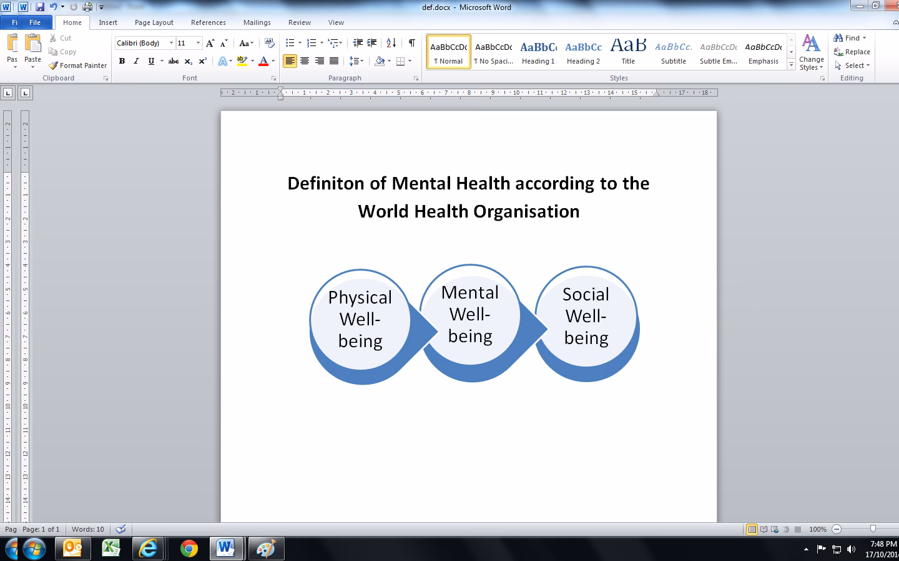
Task: Apply superscript formatting
Action: [x=202, y=61]
